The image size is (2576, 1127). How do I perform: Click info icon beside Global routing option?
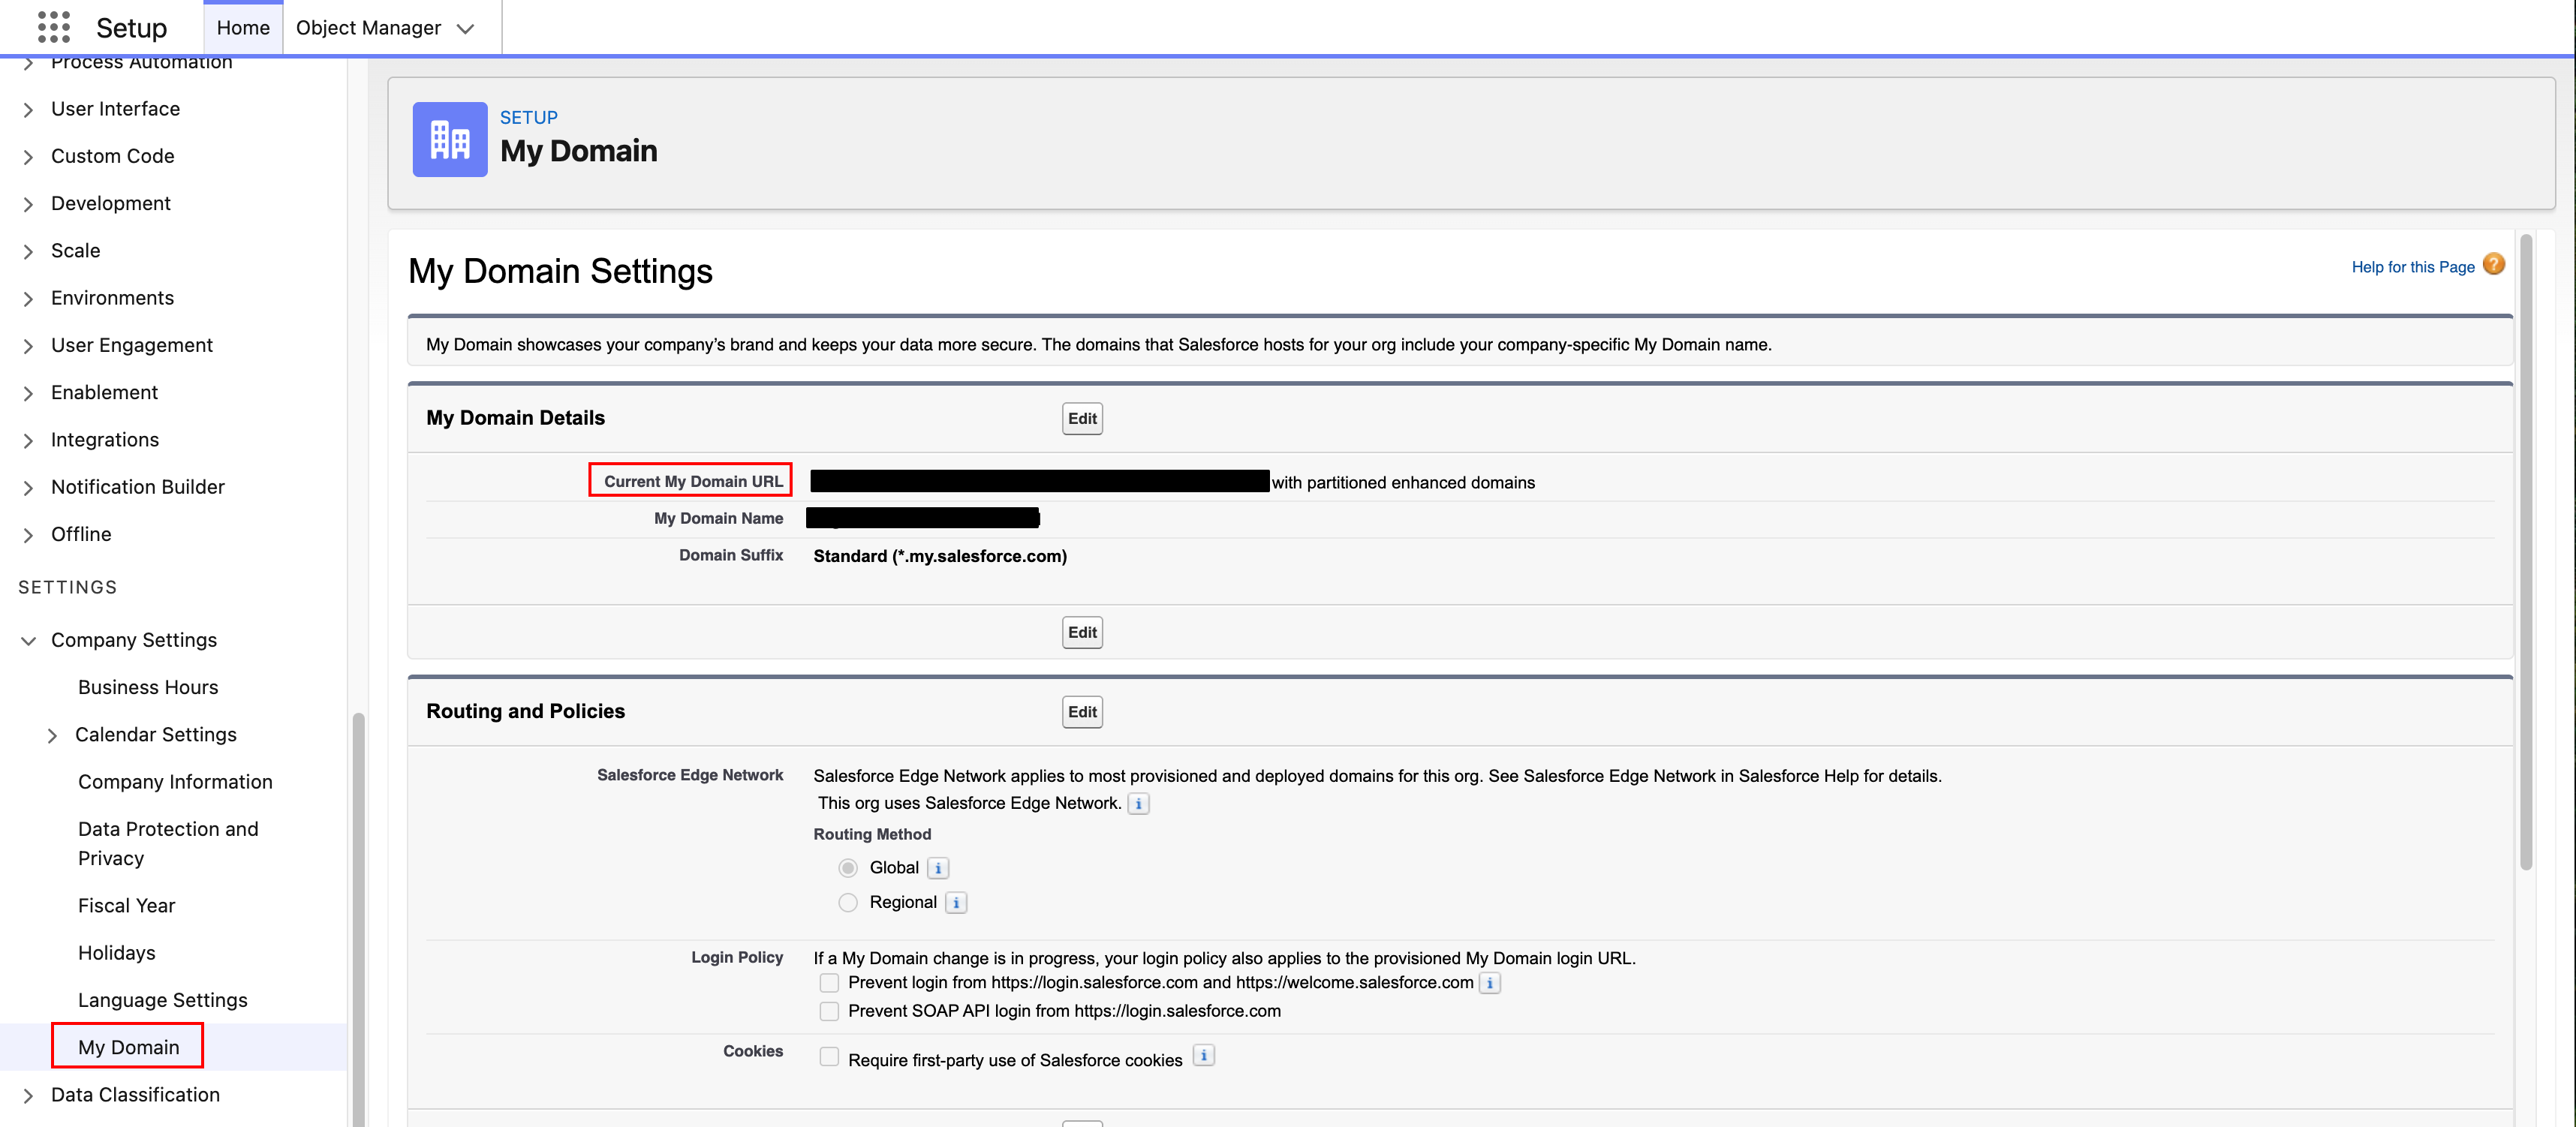[937, 868]
